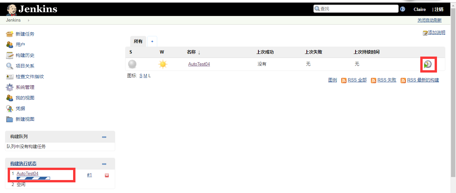Open the build #1 link
456x193 pixels.
[x=89, y=175]
